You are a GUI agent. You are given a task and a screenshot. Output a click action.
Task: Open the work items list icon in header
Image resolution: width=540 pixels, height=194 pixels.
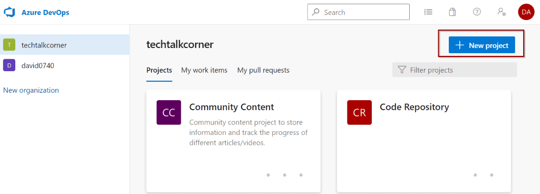tap(428, 12)
